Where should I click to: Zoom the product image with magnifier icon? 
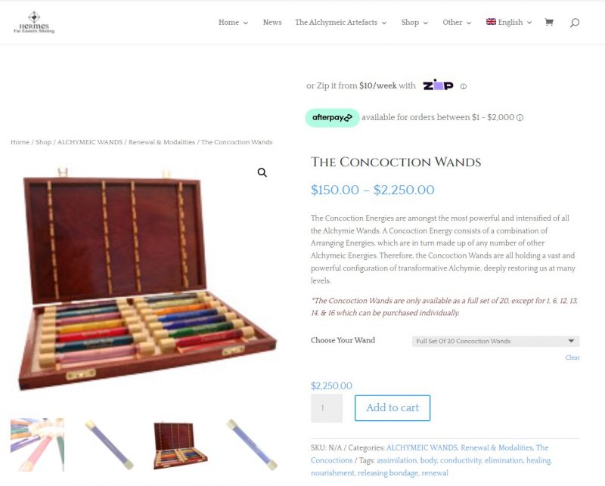pyautogui.click(x=262, y=172)
